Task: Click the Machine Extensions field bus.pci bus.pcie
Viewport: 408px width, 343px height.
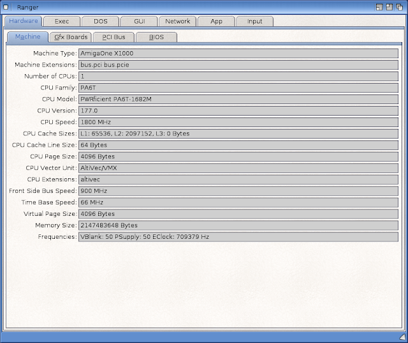Action: click(x=238, y=65)
